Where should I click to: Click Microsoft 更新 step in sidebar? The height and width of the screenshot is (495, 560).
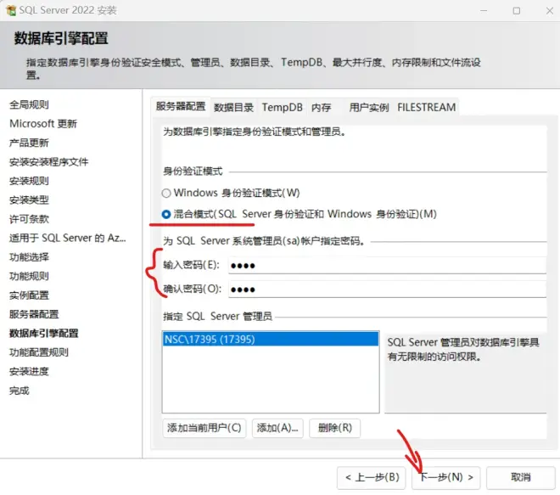(43, 124)
